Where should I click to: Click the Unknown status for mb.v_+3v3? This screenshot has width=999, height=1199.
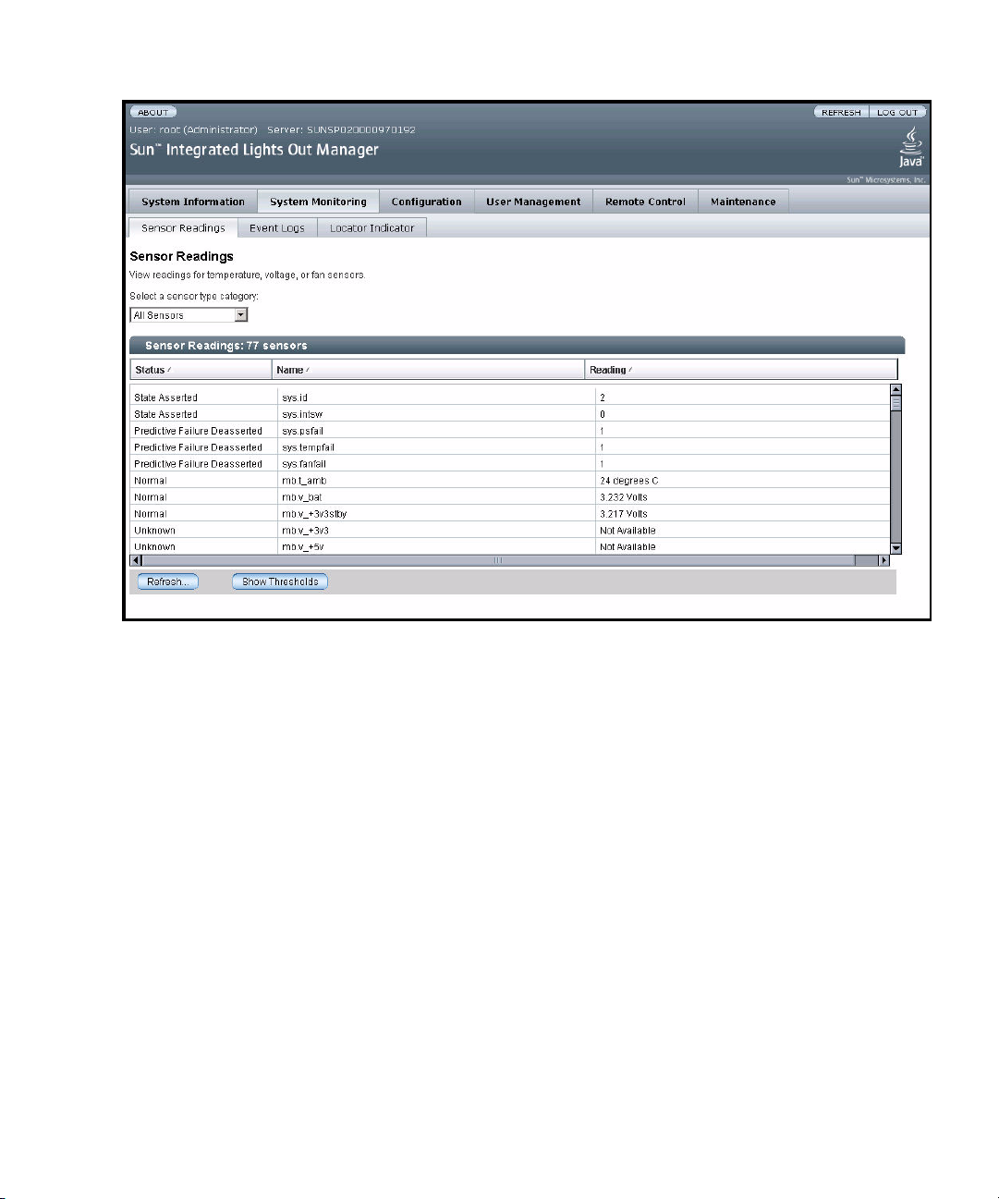click(x=154, y=531)
